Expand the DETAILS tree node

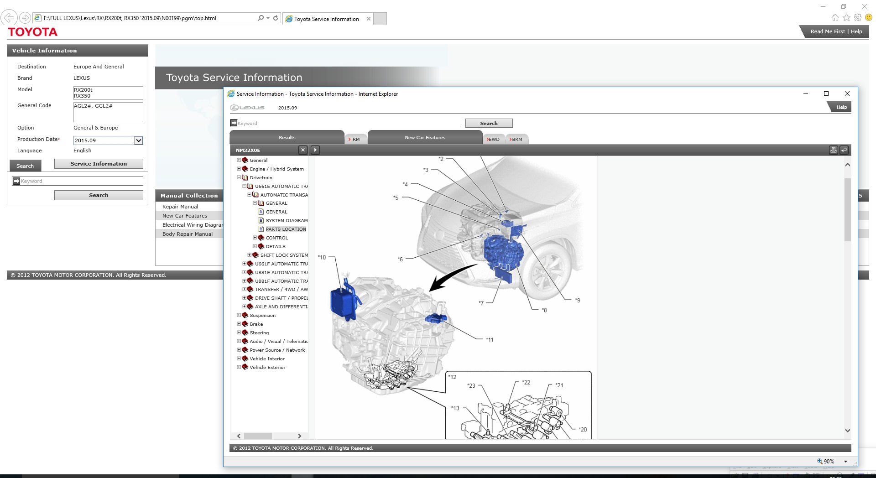pyautogui.click(x=255, y=246)
